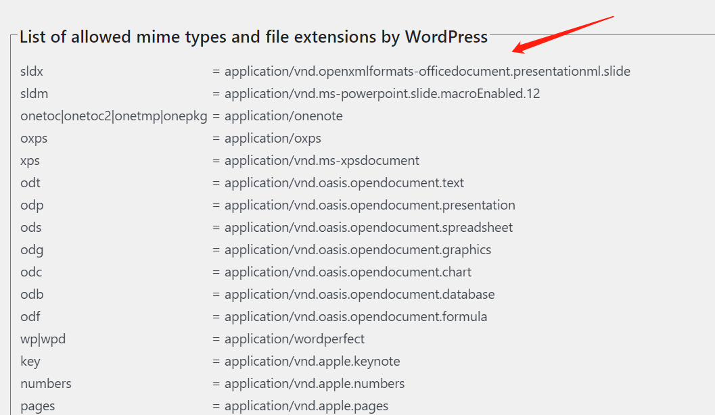Select the opendocument.graphics mime type
Viewport: 715px width, 415px height.
click(x=358, y=250)
